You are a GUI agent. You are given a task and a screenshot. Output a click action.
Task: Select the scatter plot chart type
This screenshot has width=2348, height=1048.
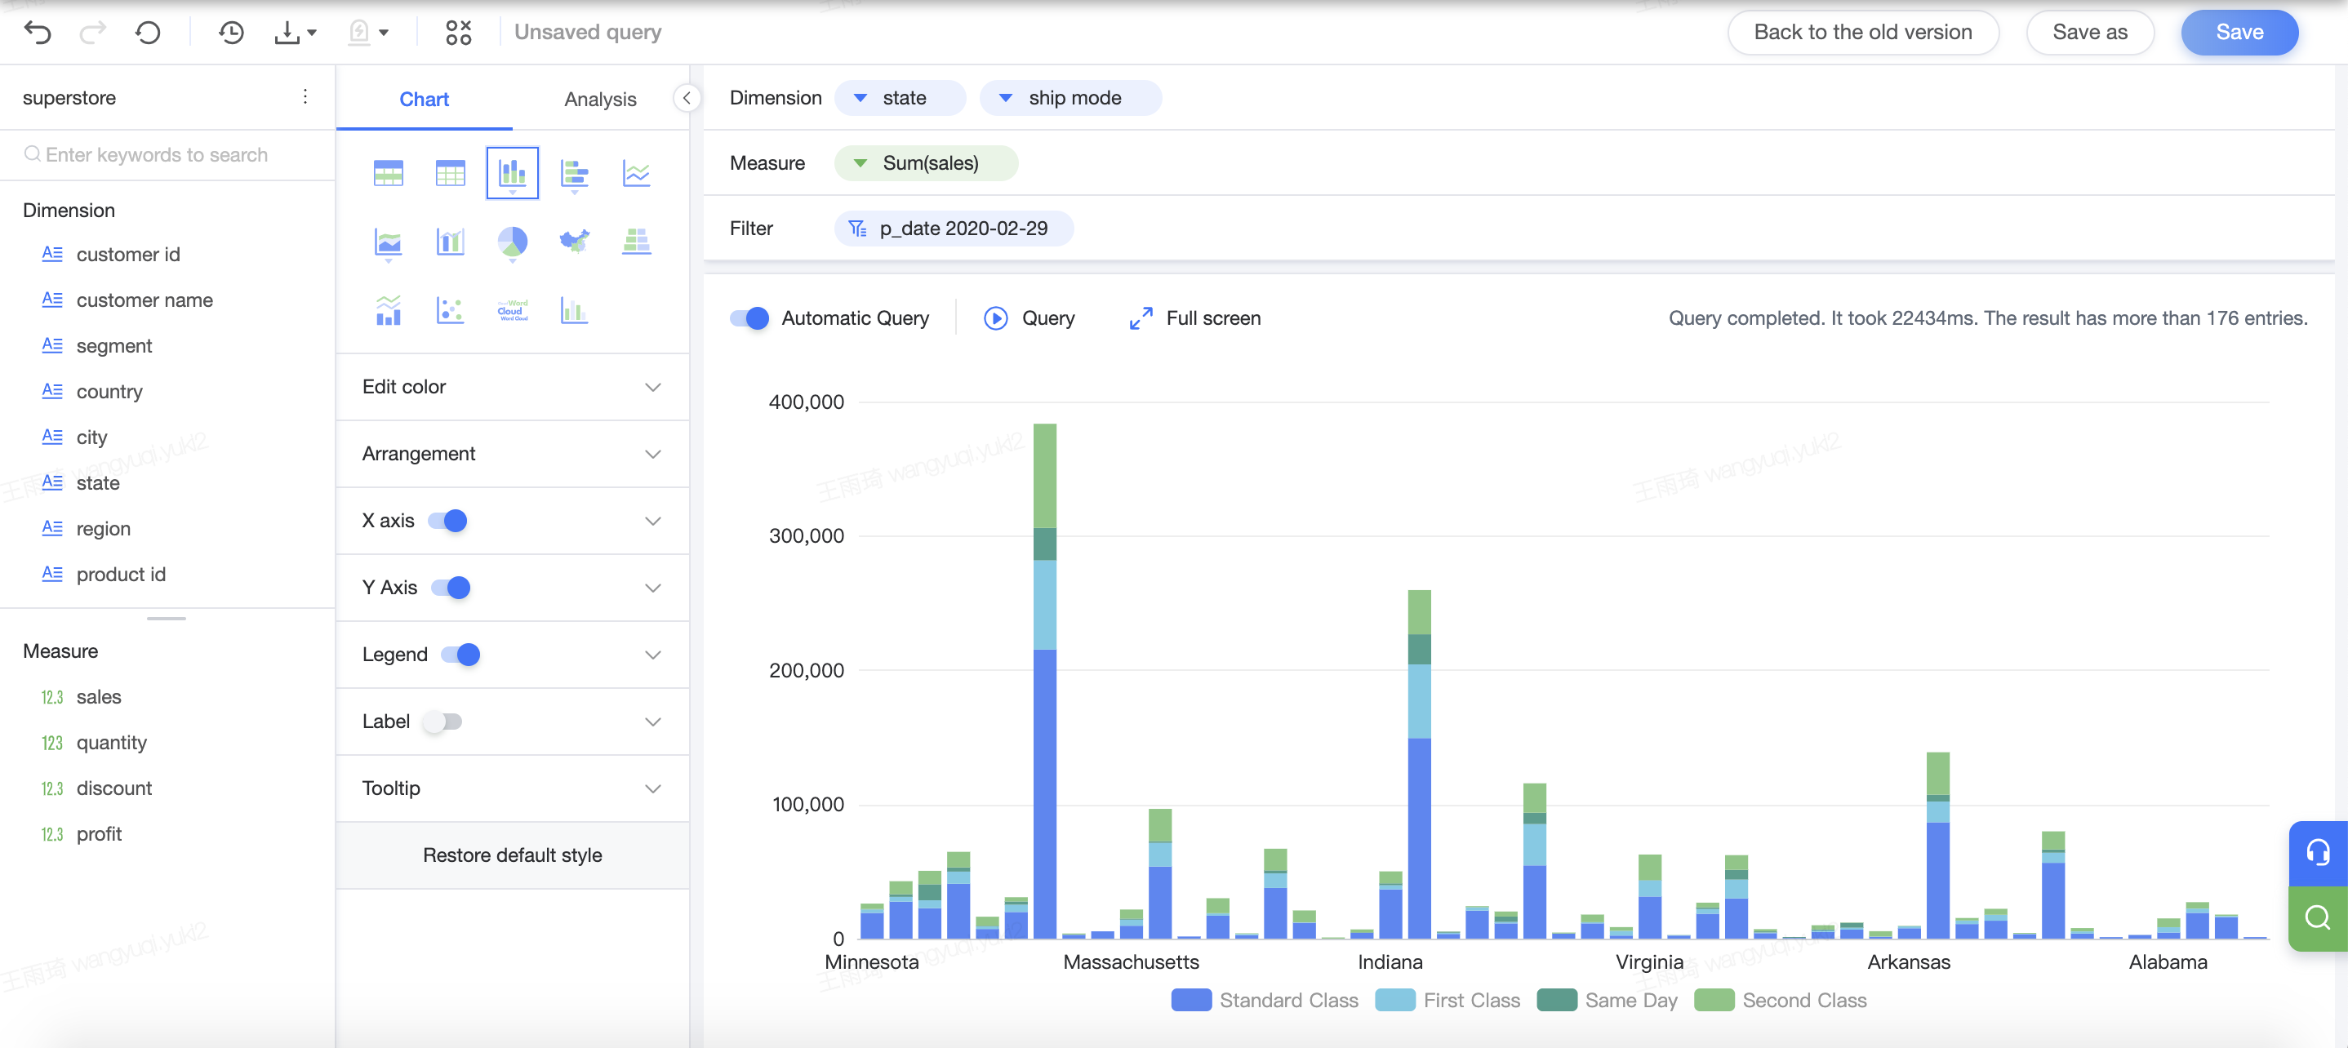click(451, 311)
